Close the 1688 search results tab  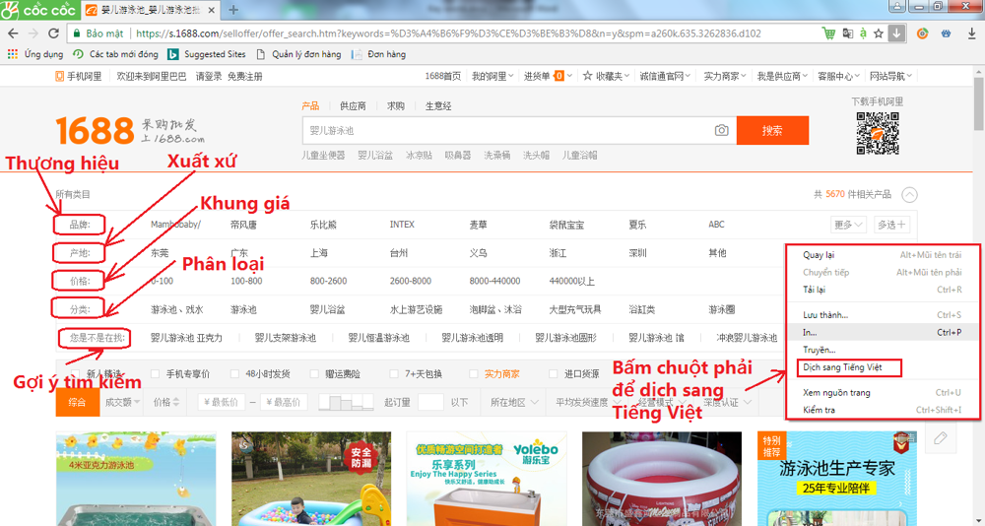(211, 10)
